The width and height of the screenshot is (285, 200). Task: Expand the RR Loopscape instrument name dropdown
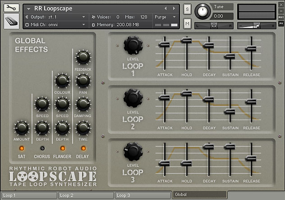pos(28,9)
